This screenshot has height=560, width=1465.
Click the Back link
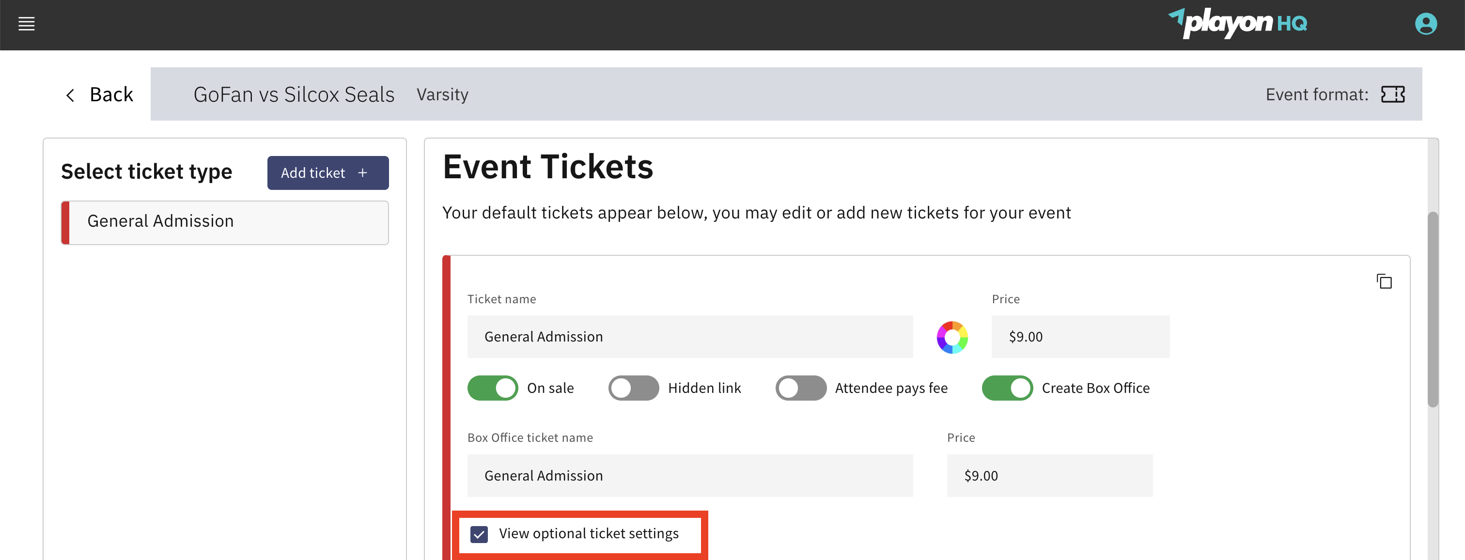pos(111,94)
